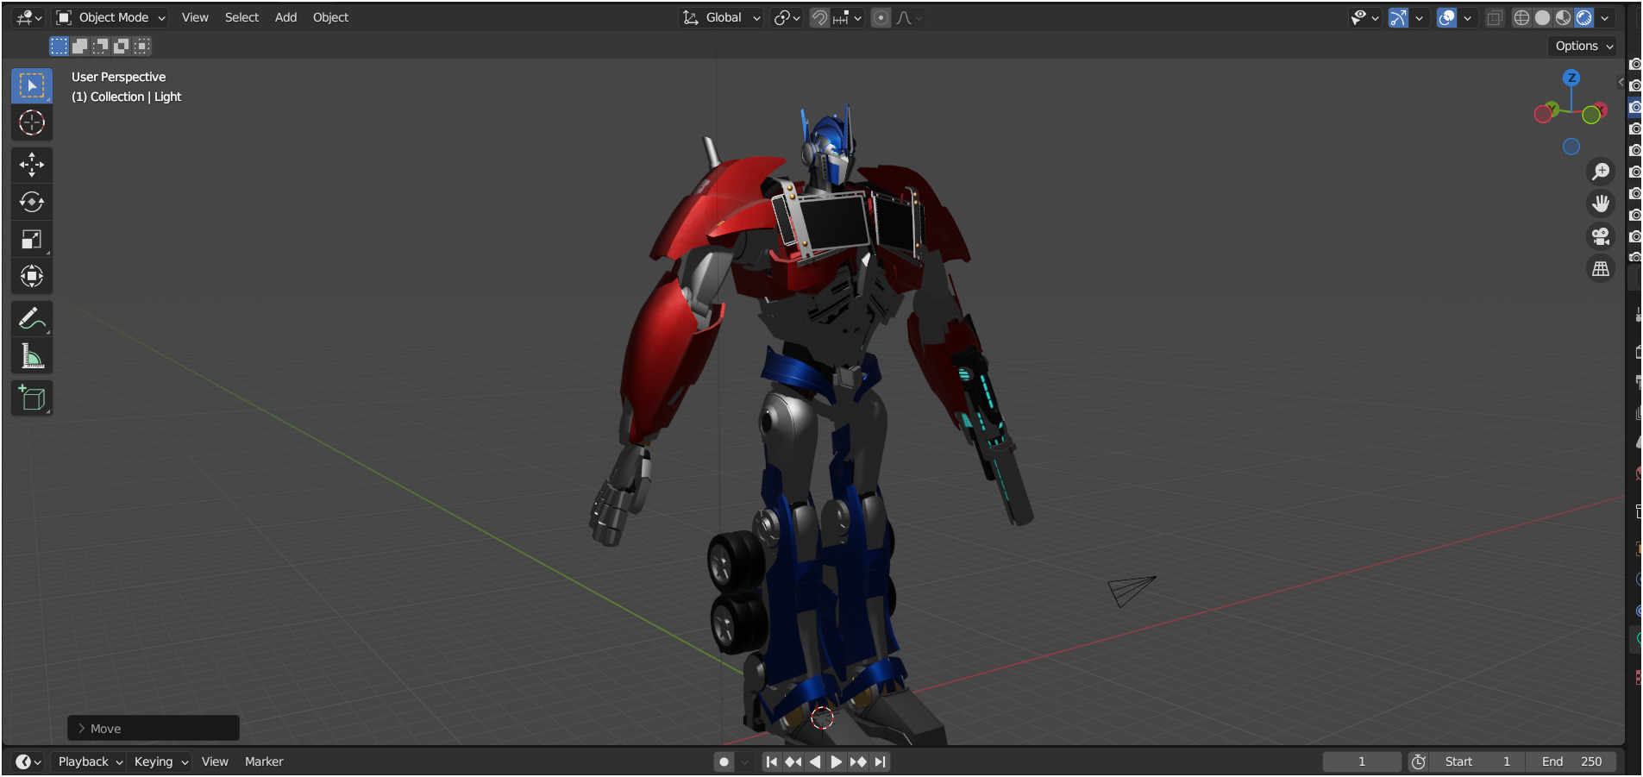Open the Playback popover

pos(91,761)
